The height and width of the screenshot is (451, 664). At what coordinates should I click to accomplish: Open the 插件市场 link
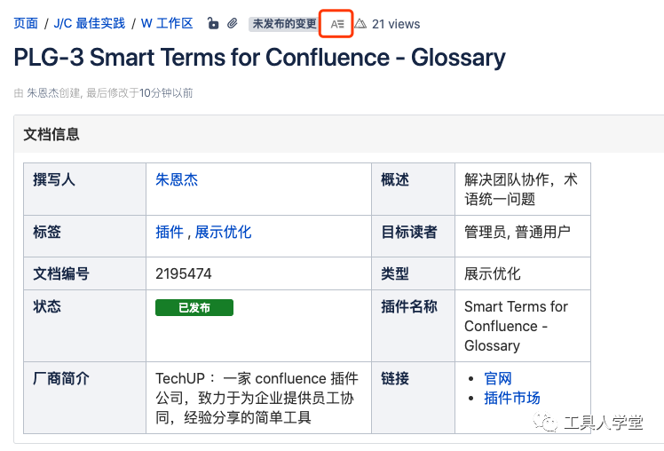pyautogui.click(x=512, y=398)
